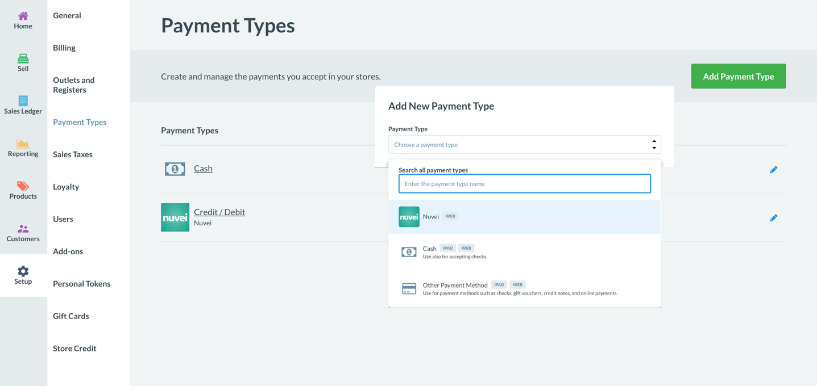The image size is (817, 386).
Task: Click the Setup gear icon
Action: click(x=23, y=271)
